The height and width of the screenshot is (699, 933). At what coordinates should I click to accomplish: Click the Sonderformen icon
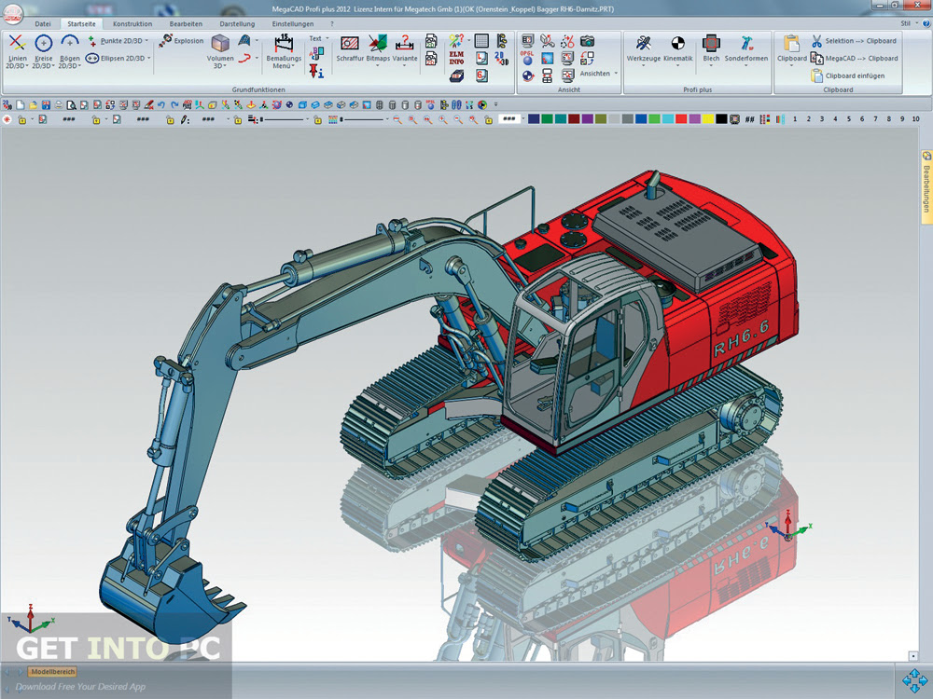coord(746,43)
